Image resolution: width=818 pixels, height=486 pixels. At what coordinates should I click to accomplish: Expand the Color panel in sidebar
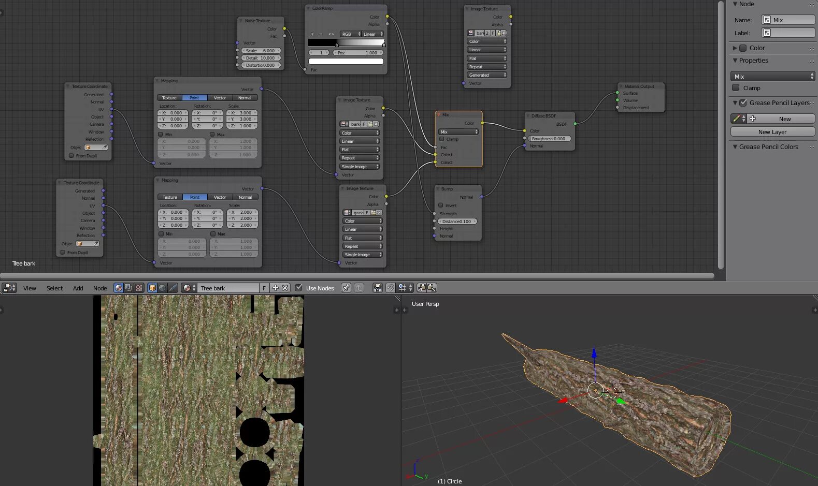(735, 48)
